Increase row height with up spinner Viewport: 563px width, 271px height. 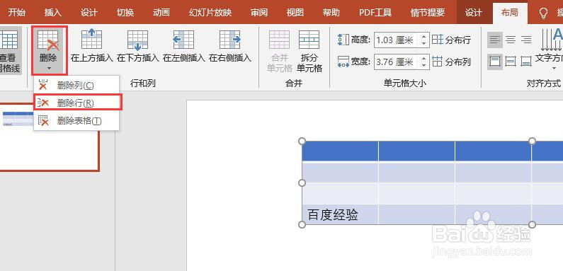click(x=424, y=36)
